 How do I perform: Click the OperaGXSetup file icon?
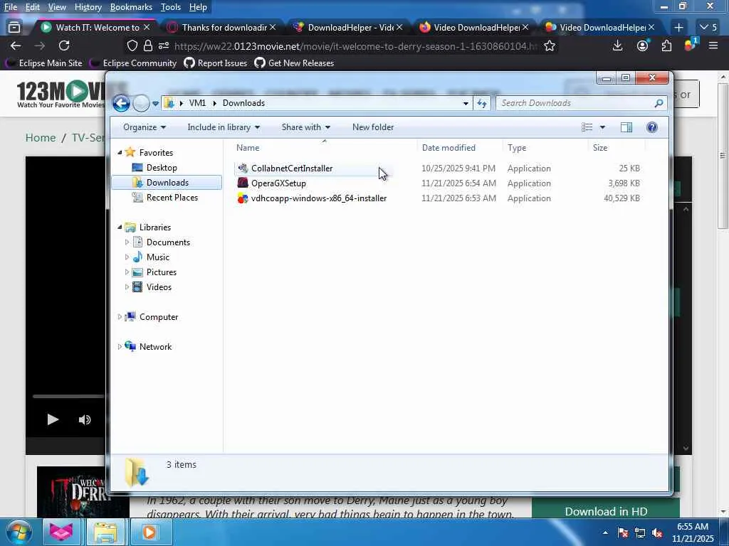[243, 183]
